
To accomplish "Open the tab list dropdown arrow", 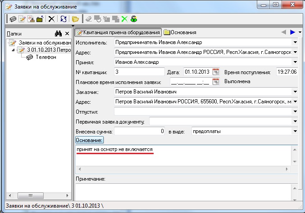I will (300, 32).
